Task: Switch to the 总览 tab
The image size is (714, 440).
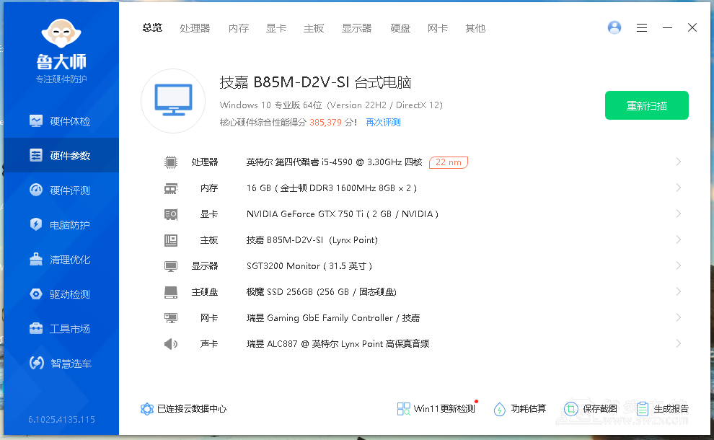Action: pyautogui.click(x=152, y=28)
